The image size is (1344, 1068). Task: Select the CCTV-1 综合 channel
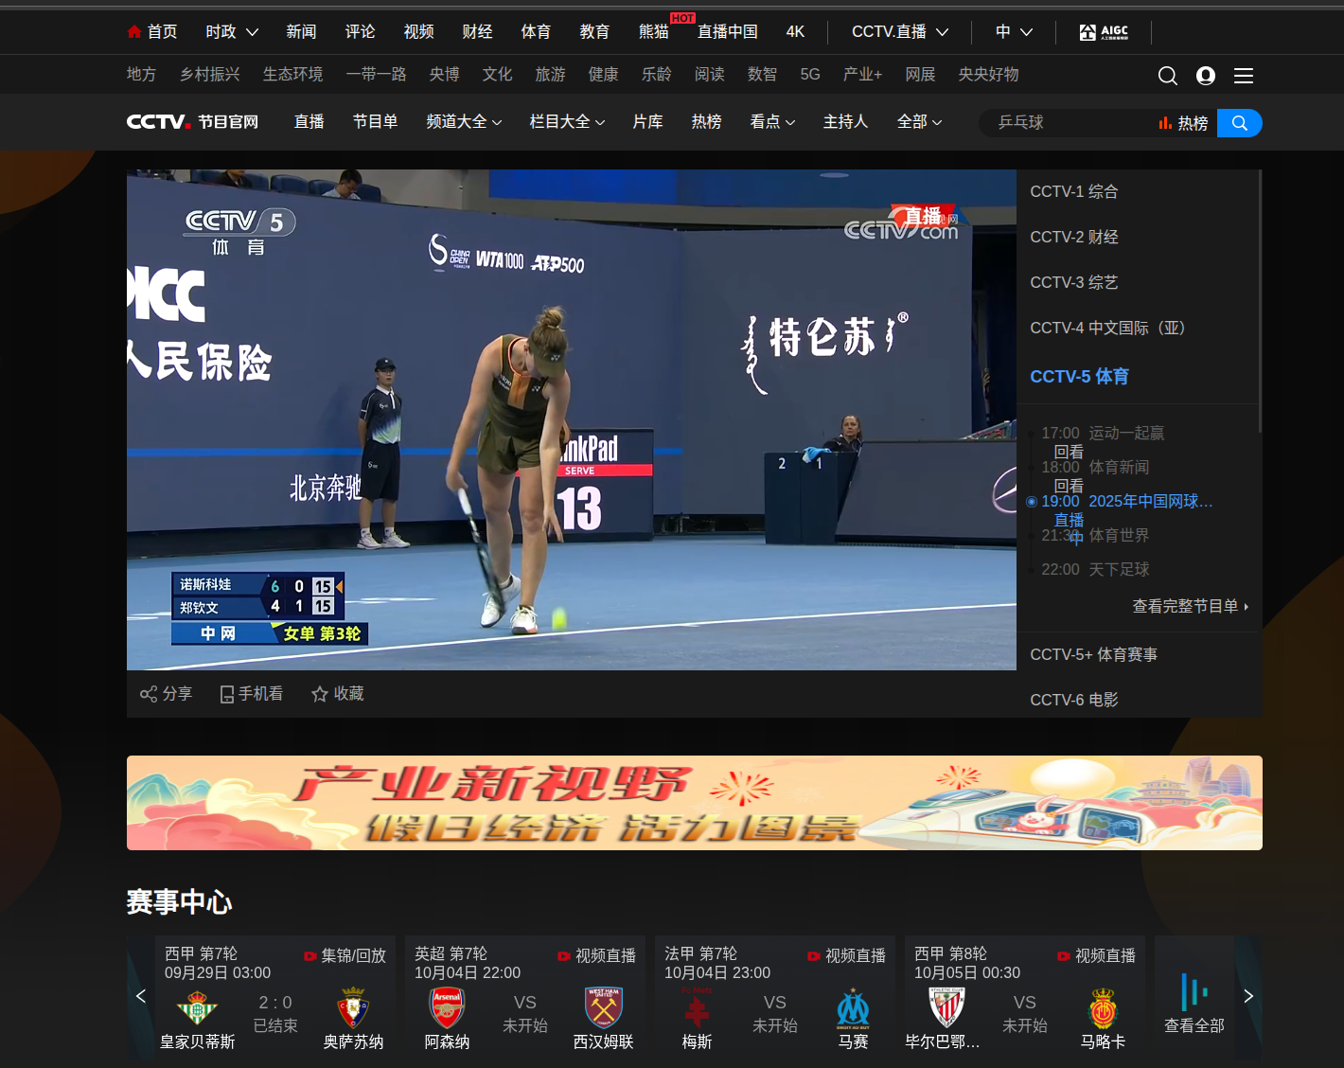click(x=1074, y=192)
